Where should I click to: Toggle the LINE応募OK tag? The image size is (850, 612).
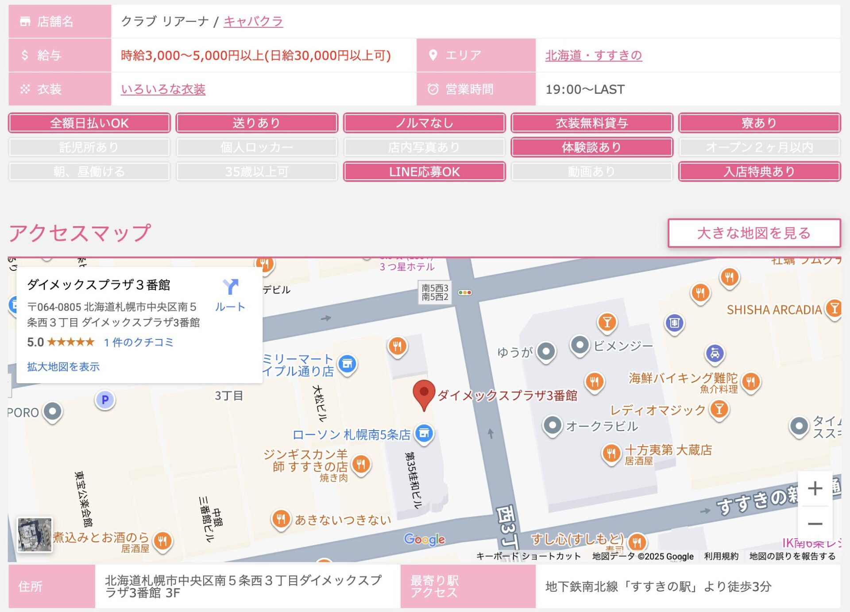coord(424,172)
